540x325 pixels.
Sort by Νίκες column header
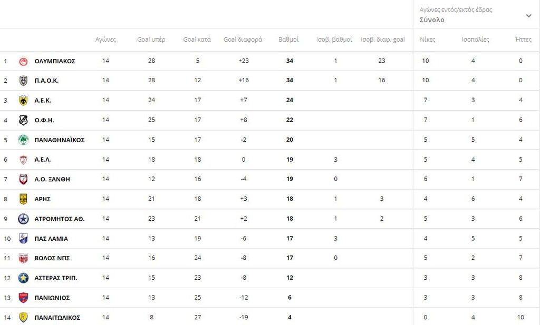tap(427, 40)
